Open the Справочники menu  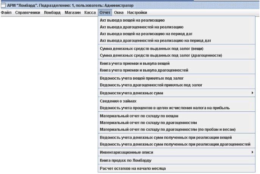coord(28,13)
